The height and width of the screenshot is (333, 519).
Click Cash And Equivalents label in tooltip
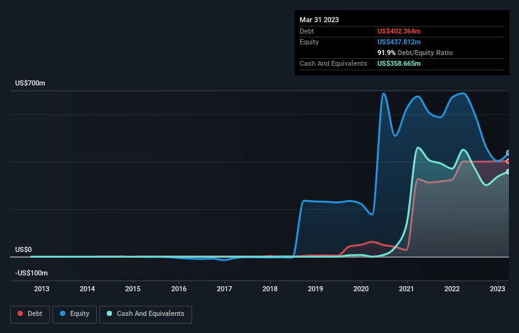(333, 63)
